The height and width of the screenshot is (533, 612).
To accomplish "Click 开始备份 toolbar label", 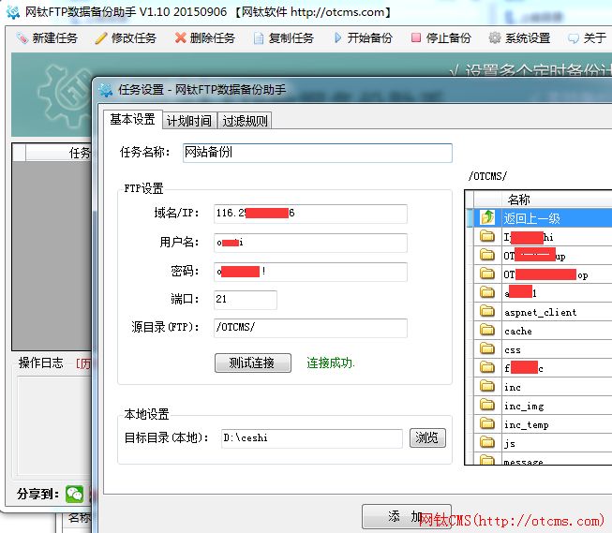I will pos(370,38).
